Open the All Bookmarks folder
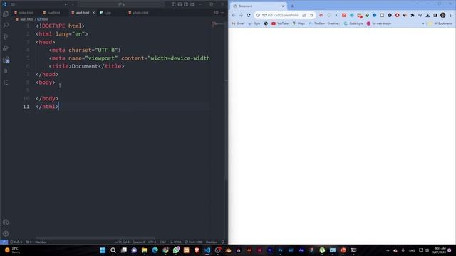 coord(440,23)
